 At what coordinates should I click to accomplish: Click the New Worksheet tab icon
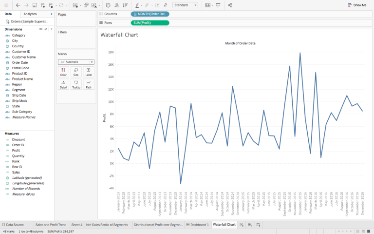pos(242,225)
